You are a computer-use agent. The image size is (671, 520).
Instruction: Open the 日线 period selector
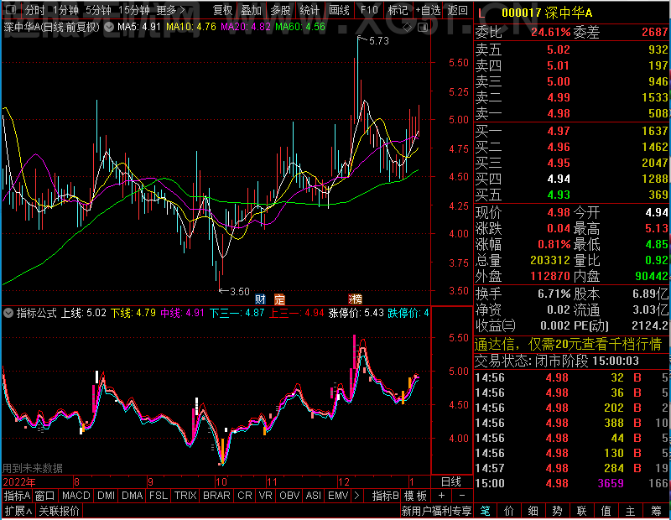tap(451, 482)
